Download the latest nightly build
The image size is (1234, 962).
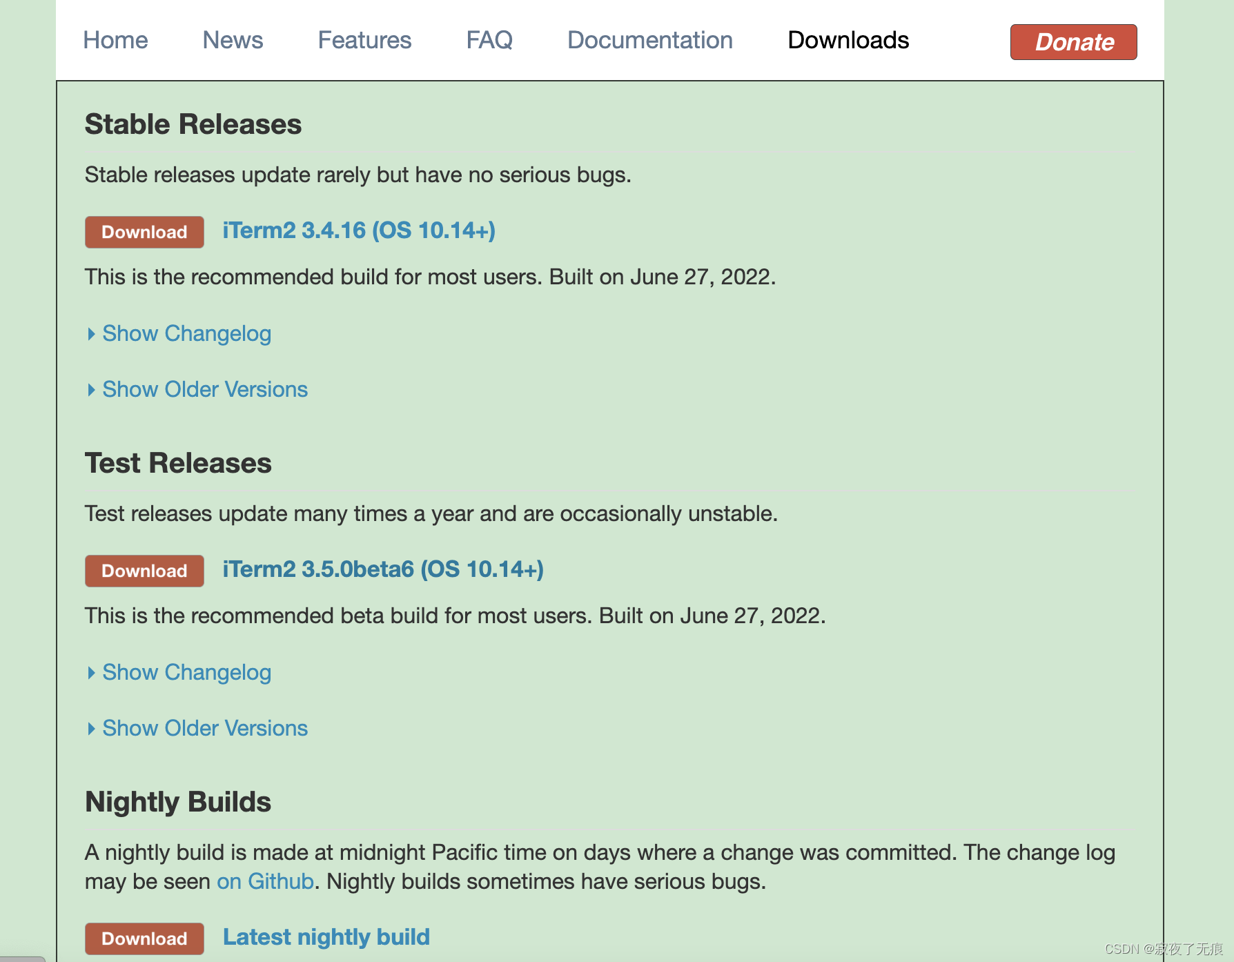point(144,939)
